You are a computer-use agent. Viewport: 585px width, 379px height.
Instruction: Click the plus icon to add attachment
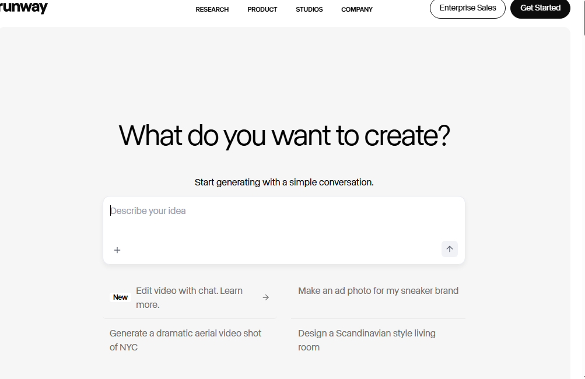tap(117, 250)
